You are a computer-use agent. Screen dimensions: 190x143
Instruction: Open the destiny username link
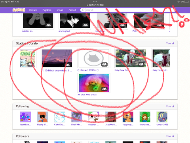coord(94,125)
